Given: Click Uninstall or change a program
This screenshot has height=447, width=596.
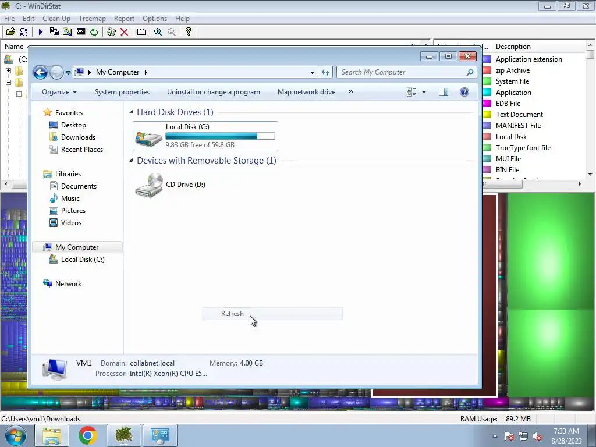Looking at the screenshot, I should click(214, 92).
